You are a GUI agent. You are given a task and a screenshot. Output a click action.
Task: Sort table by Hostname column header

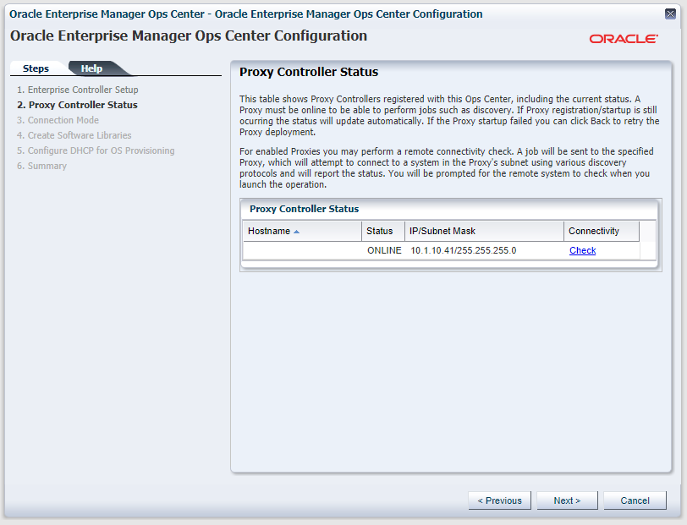click(x=302, y=231)
